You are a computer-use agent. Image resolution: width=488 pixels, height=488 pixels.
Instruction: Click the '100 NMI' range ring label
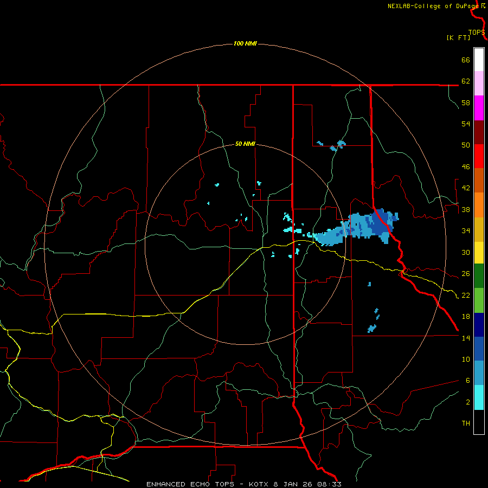[x=245, y=43]
